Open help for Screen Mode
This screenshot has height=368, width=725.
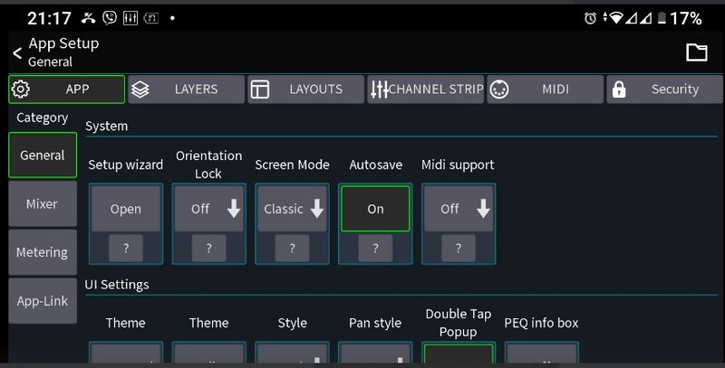[x=292, y=248]
